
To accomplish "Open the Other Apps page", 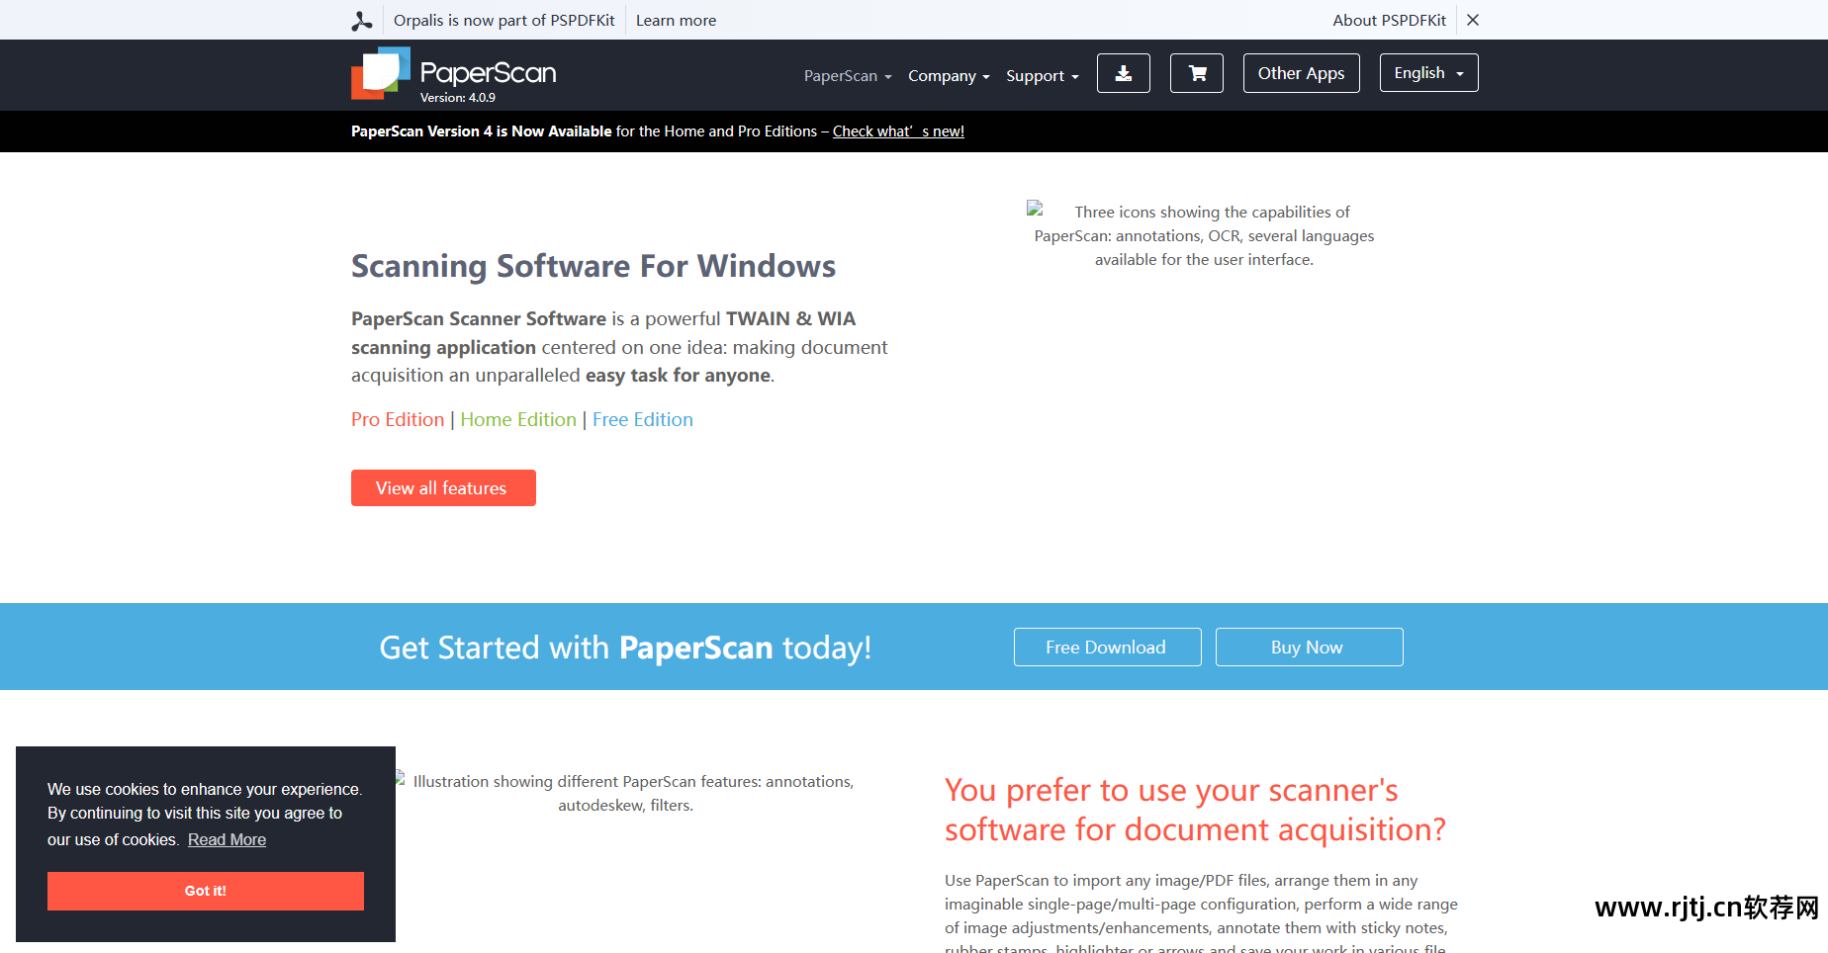I will click(1302, 73).
